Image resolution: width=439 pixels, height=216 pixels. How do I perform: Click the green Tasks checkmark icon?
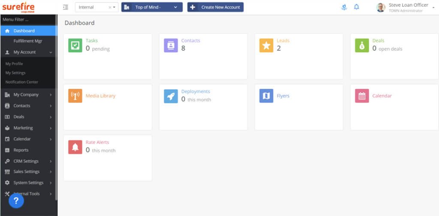[75, 45]
